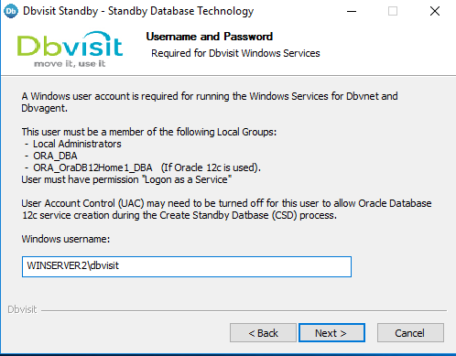Click the 'Username and Password' heading
This screenshot has height=356, width=456.
[210, 37]
